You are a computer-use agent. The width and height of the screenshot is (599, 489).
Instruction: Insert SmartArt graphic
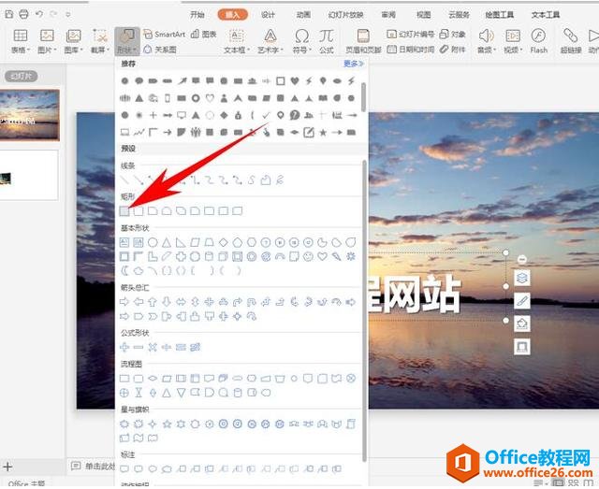click(x=165, y=35)
